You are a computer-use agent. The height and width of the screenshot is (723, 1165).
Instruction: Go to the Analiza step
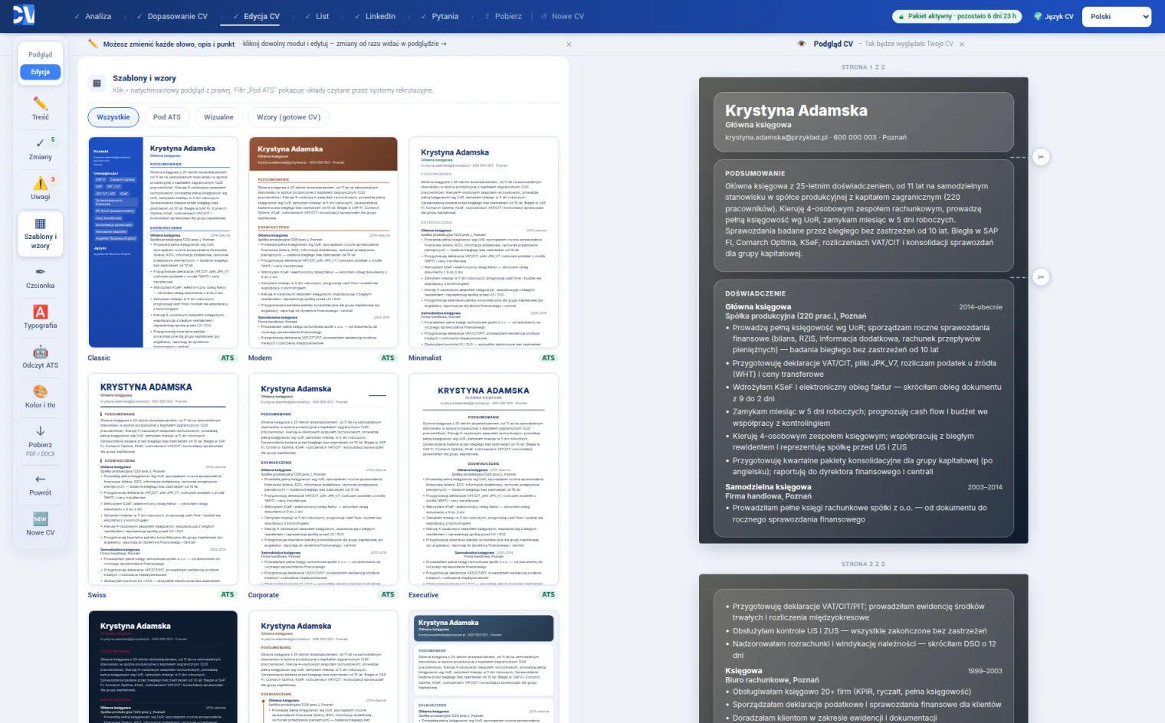pyautogui.click(x=93, y=16)
